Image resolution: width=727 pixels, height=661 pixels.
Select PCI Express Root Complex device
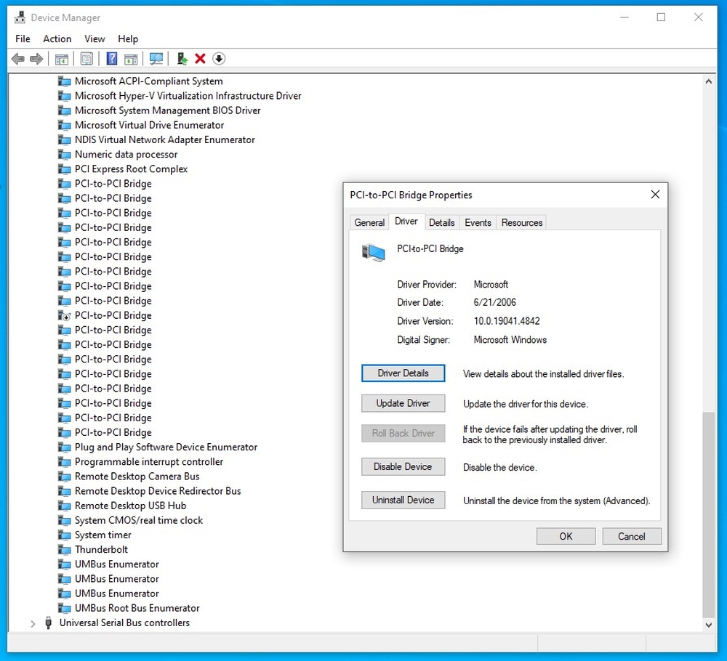(x=131, y=169)
